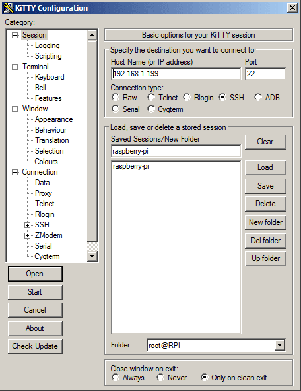This screenshot has height=391, width=301.
Task: Click the category tree scroll up arrow
Action: tap(92, 35)
